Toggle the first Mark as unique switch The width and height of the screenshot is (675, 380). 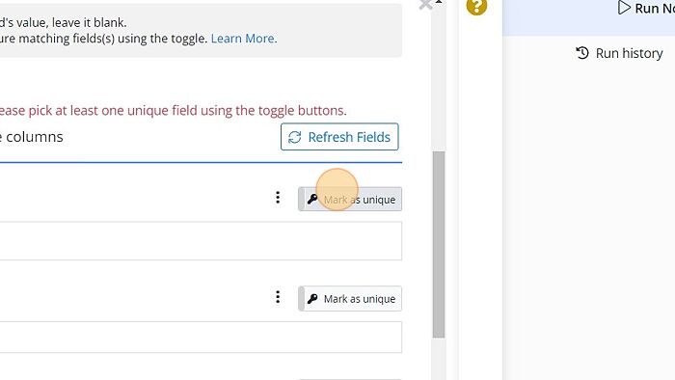point(350,200)
